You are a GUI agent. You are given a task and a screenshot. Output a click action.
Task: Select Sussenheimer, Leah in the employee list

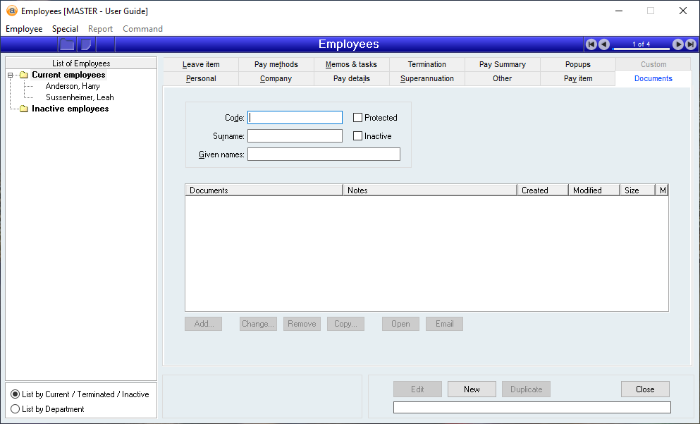point(80,97)
